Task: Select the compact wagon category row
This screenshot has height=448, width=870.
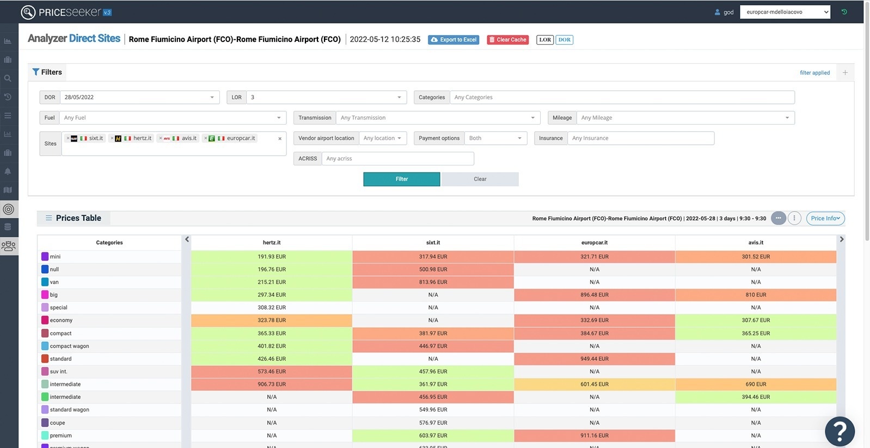Action: (109, 346)
